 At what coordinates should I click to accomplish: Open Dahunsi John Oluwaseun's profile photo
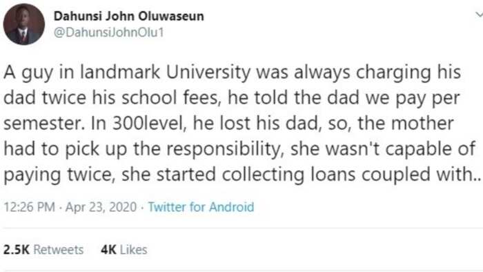click(x=24, y=24)
